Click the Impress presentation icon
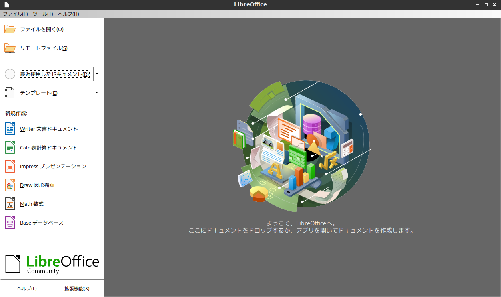 pyautogui.click(x=10, y=166)
